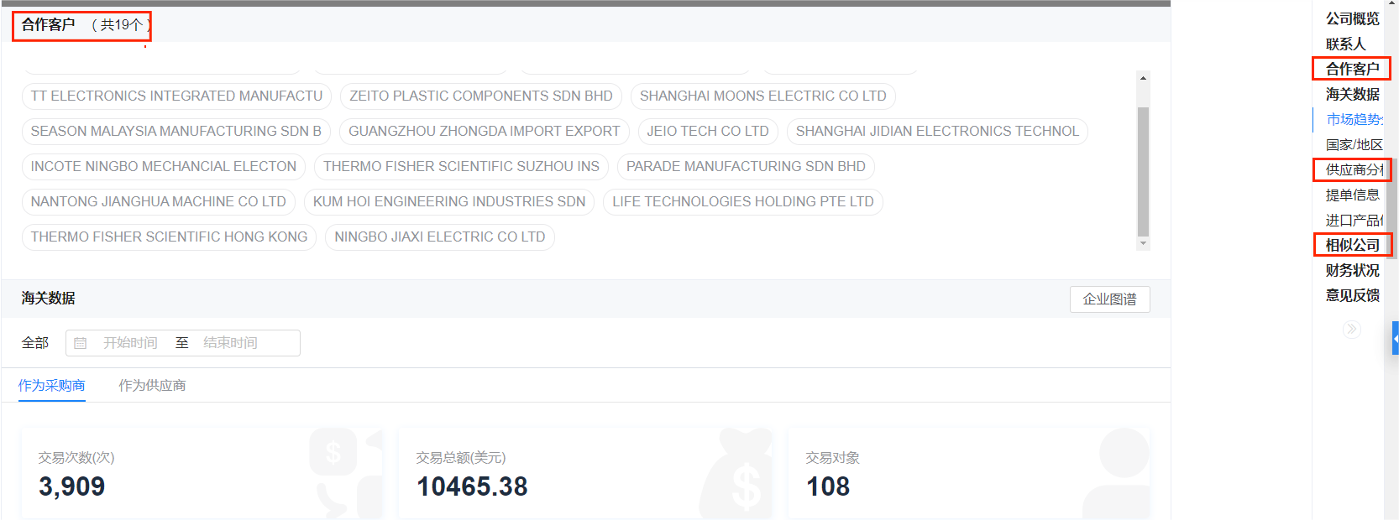1399x520 pixels.
Task: Click the calendar icon in date range field
Action: [81, 343]
